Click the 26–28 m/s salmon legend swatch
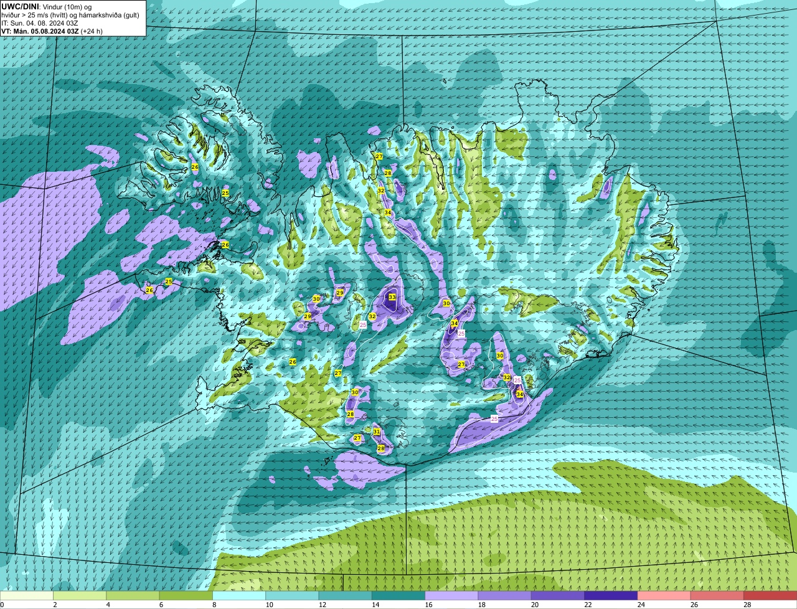Image resolution: width=797 pixels, height=609 pixels. 717,595
